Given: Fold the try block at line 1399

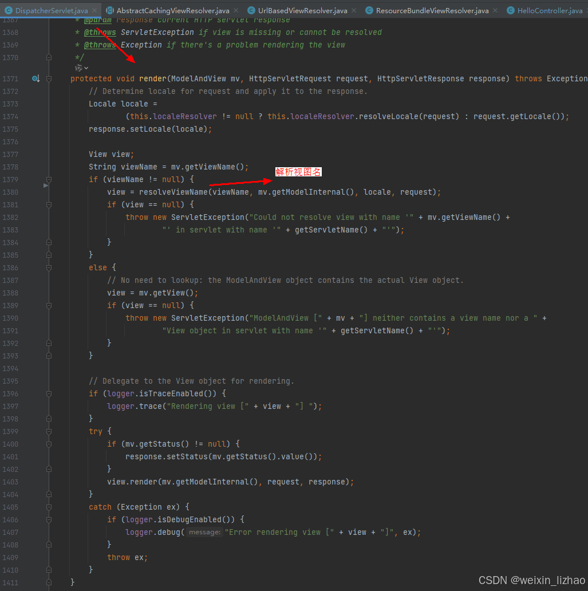Looking at the screenshot, I should [49, 431].
